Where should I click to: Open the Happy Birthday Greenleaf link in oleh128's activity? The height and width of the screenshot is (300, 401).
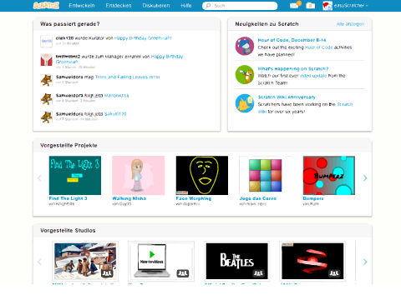click(x=143, y=38)
